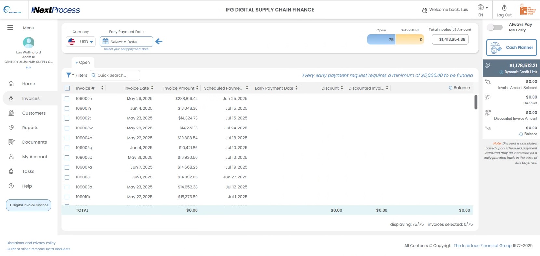Click the Home house icon in sidebar

(x=11, y=84)
